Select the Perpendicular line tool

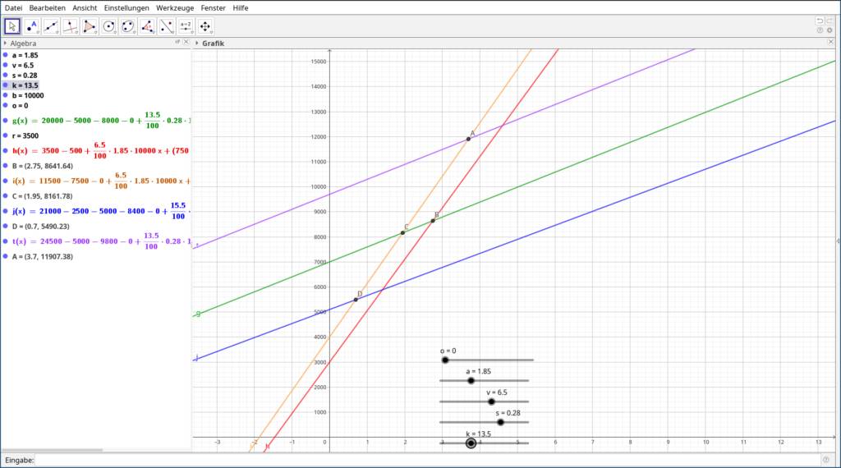pyautogui.click(x=71, y=26)
